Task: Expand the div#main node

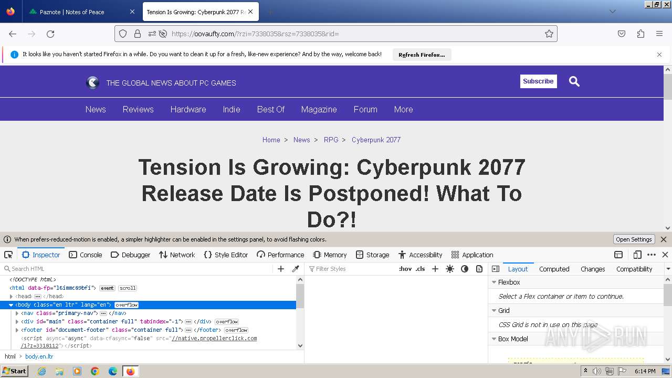Action: [17, 322]
